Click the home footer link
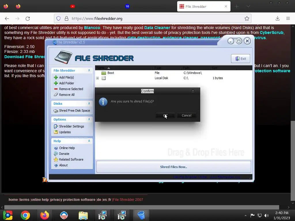Image resolution: width=295 pixels, height=221 pixels. pos(13,200)
